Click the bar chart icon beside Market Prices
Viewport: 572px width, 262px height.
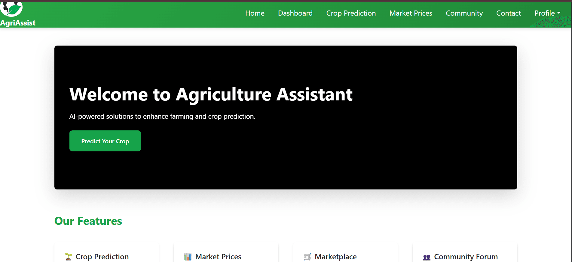188,257
